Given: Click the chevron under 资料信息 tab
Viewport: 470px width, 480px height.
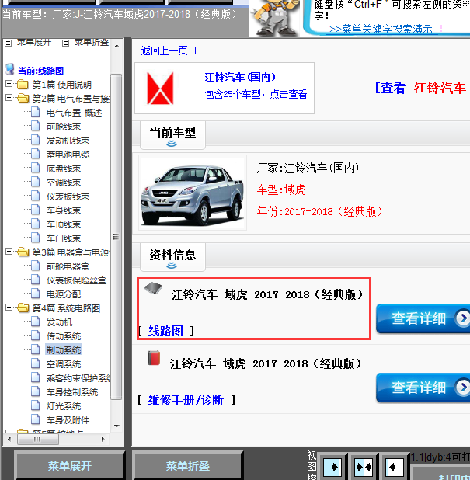Looking at the screenshot, I should 172,265.
